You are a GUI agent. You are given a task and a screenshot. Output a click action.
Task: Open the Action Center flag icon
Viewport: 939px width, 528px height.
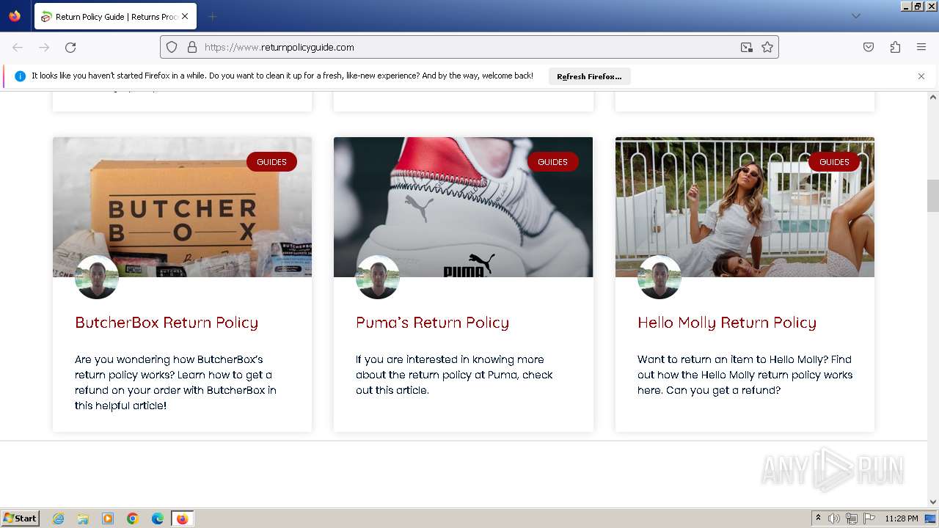click(x=869, y=518)
